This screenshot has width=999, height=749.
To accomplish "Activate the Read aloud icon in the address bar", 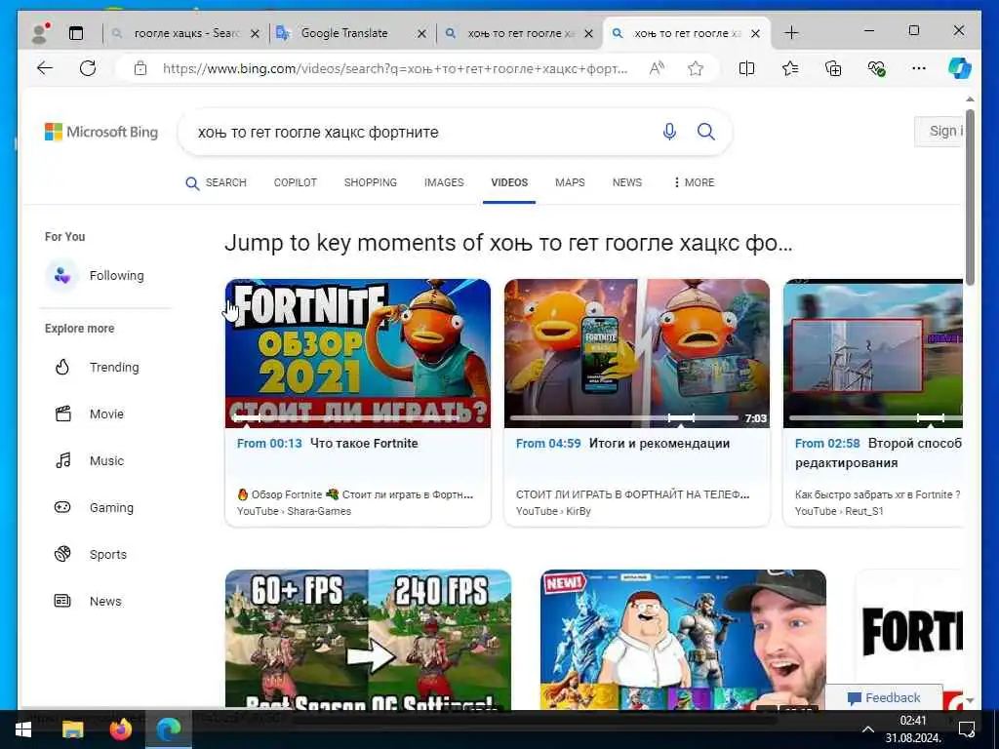I will click(x=657, y=68).
